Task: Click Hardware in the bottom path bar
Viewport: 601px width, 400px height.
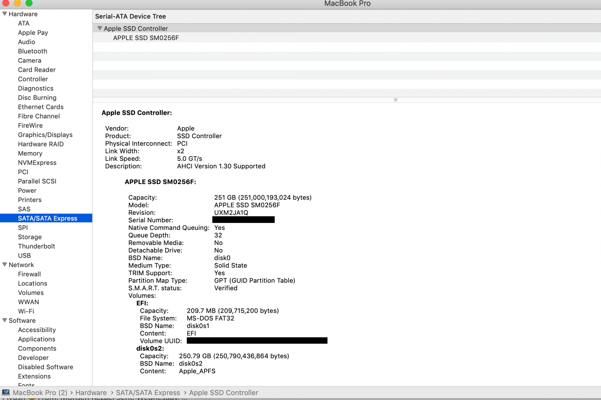Action: click(91, 392)
